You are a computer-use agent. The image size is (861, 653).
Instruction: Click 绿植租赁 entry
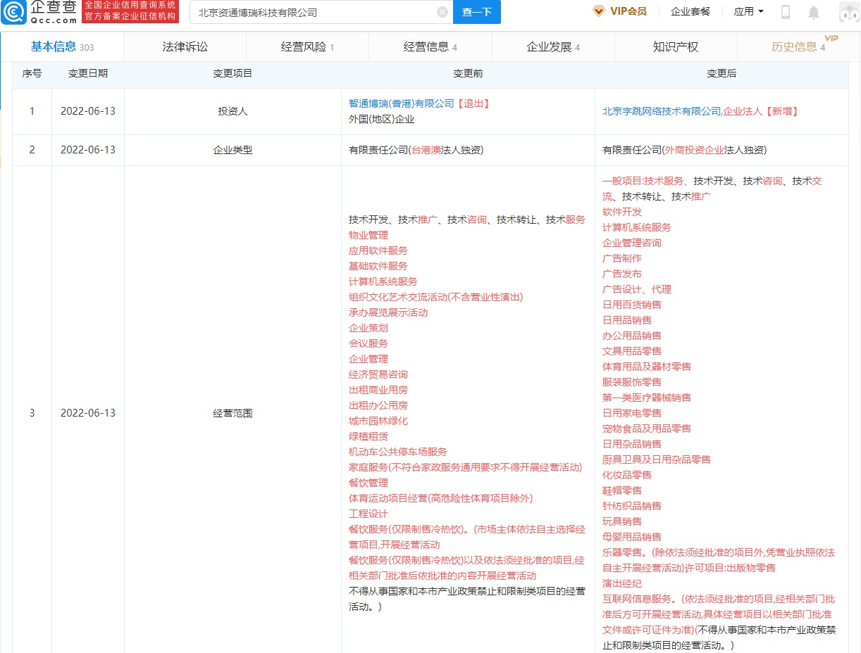368,436
